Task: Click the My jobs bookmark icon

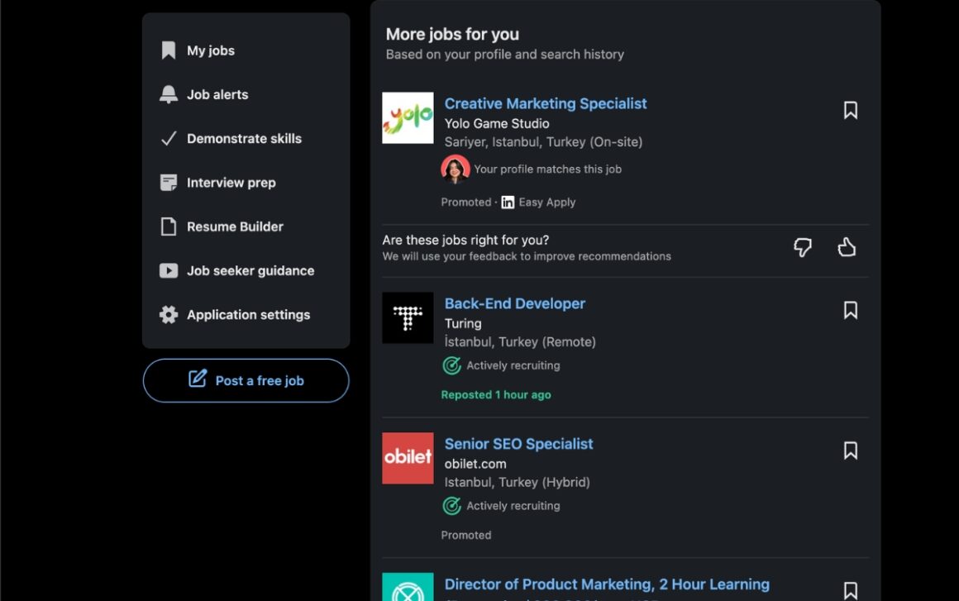Action: click(168, 50)
